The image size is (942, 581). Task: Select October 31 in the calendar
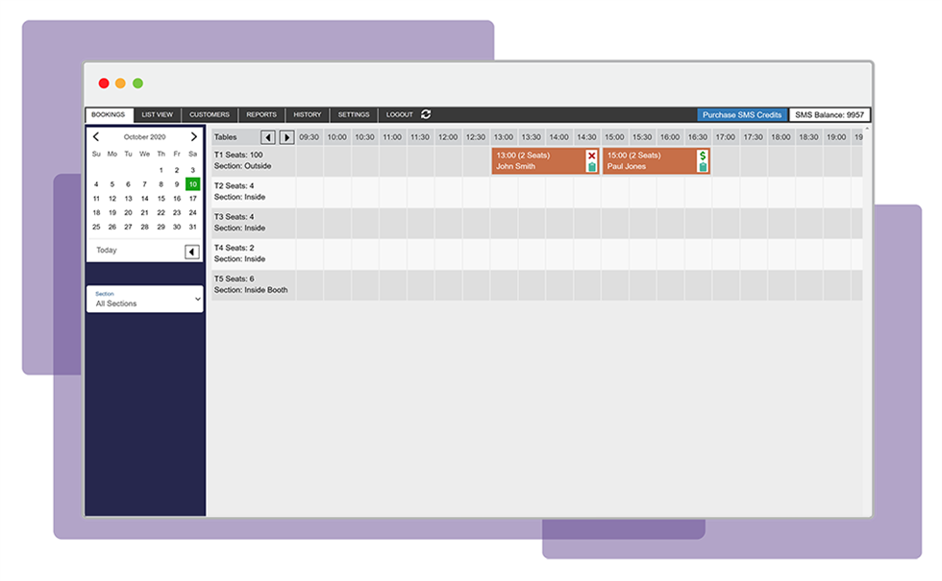point(192,227)
